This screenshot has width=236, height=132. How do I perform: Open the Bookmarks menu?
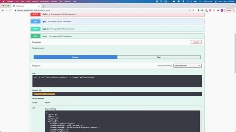(x=44, y=1)
